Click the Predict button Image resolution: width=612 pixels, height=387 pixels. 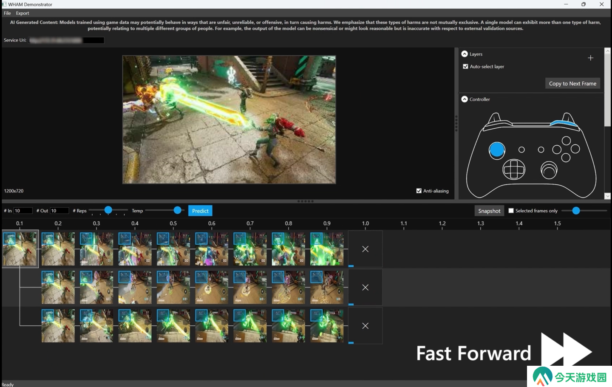(x=200, y=211)
